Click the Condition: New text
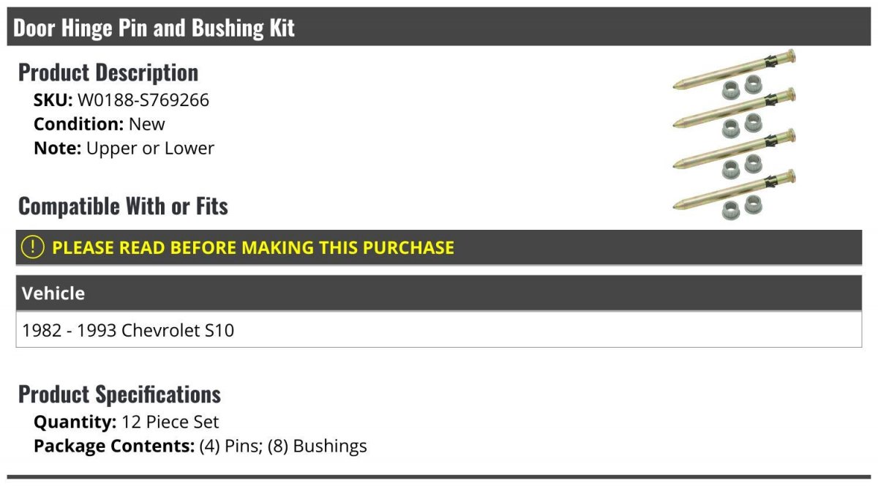The width and height of the screenshot is (878, 486). [x=100, y=124]
